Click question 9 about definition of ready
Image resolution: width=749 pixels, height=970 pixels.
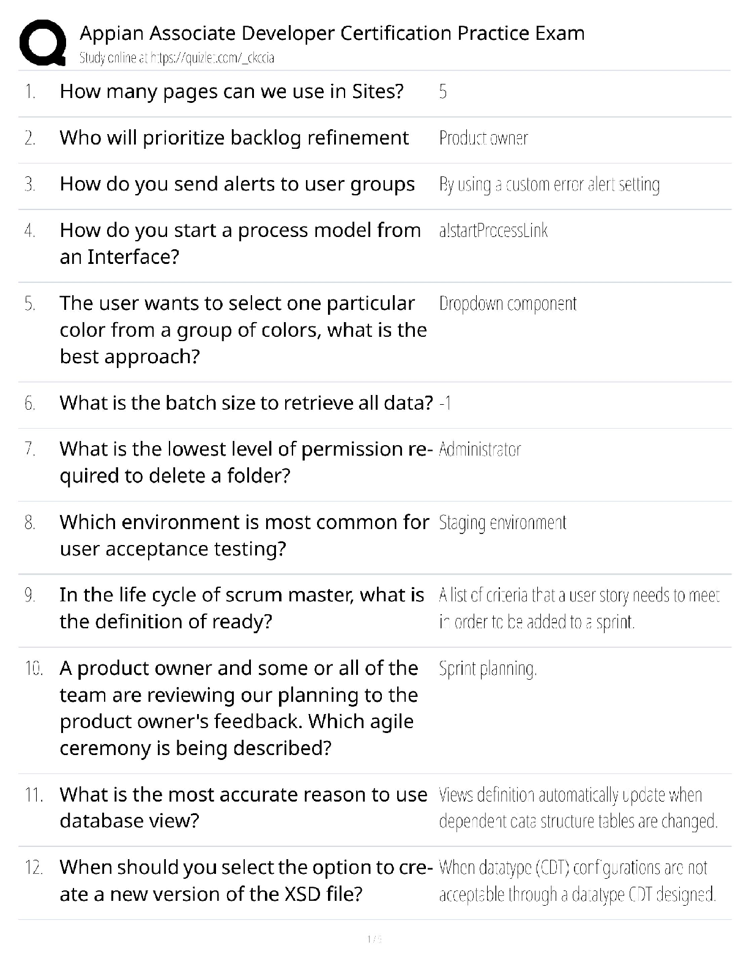click(242, 608)
